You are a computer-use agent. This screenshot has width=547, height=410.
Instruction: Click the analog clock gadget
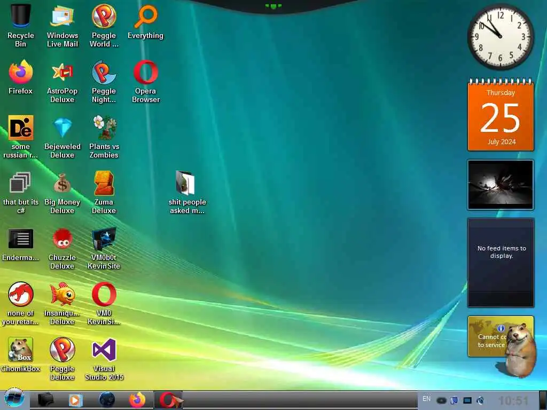point(500,36)
